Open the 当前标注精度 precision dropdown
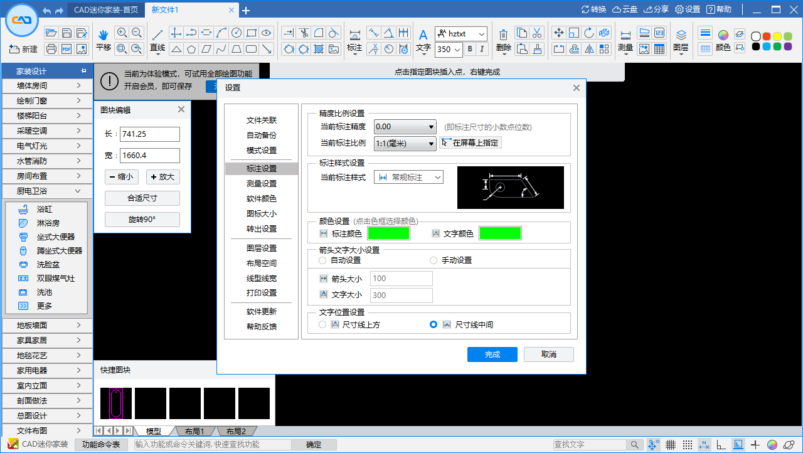 [x=405, y=127]
